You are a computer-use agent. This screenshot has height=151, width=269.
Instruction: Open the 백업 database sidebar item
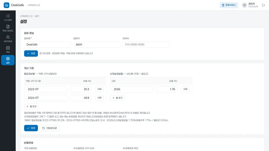8,50
